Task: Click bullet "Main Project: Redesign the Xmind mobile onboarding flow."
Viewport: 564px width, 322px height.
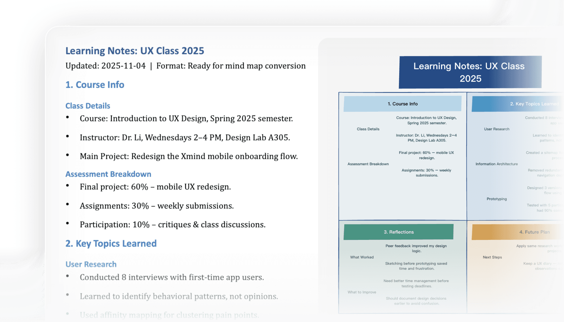Action: (189, 156)
